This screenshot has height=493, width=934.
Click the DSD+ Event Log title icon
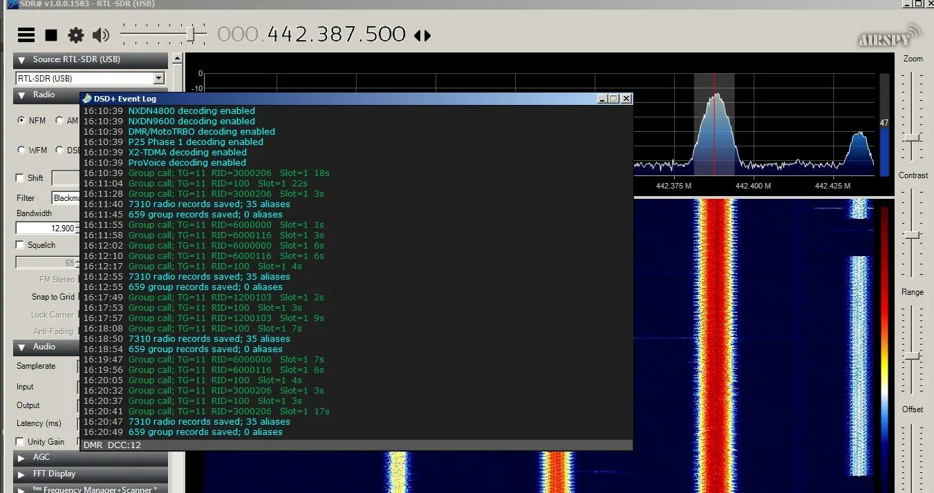point(87,99)
